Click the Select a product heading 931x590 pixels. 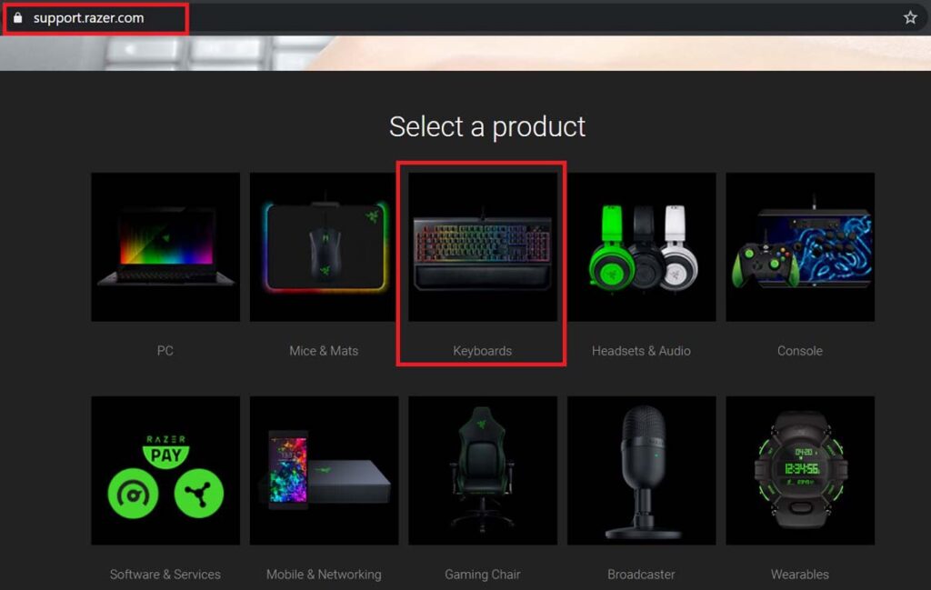(487, 126)
